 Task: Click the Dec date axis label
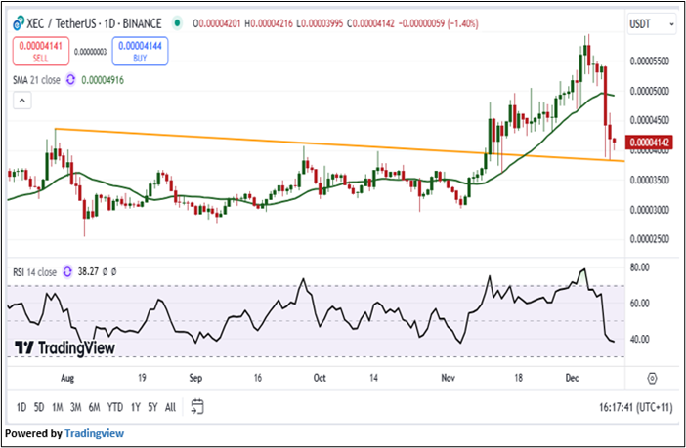coord(573,378)
